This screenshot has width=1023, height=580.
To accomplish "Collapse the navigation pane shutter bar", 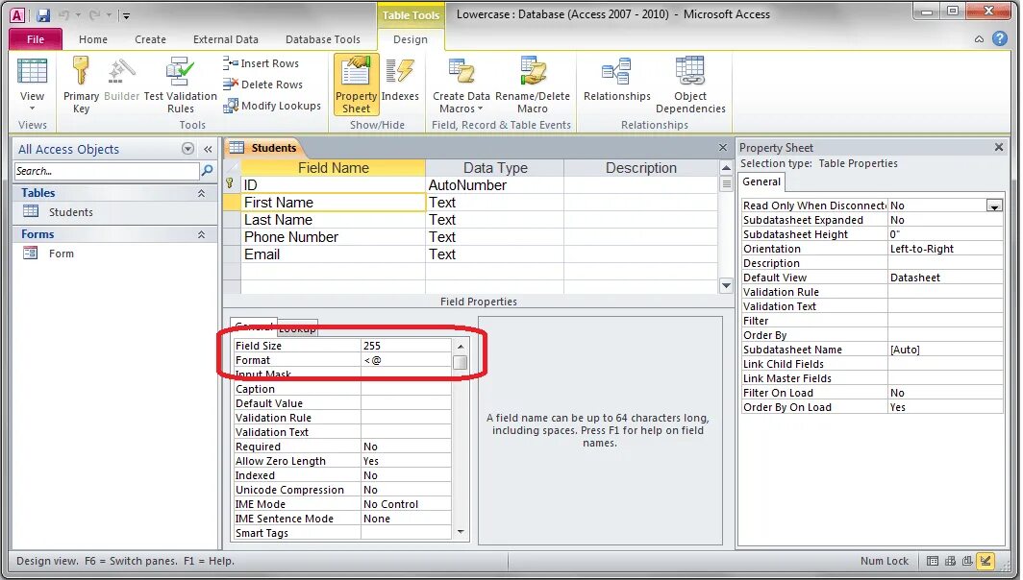I will point(208,149).
